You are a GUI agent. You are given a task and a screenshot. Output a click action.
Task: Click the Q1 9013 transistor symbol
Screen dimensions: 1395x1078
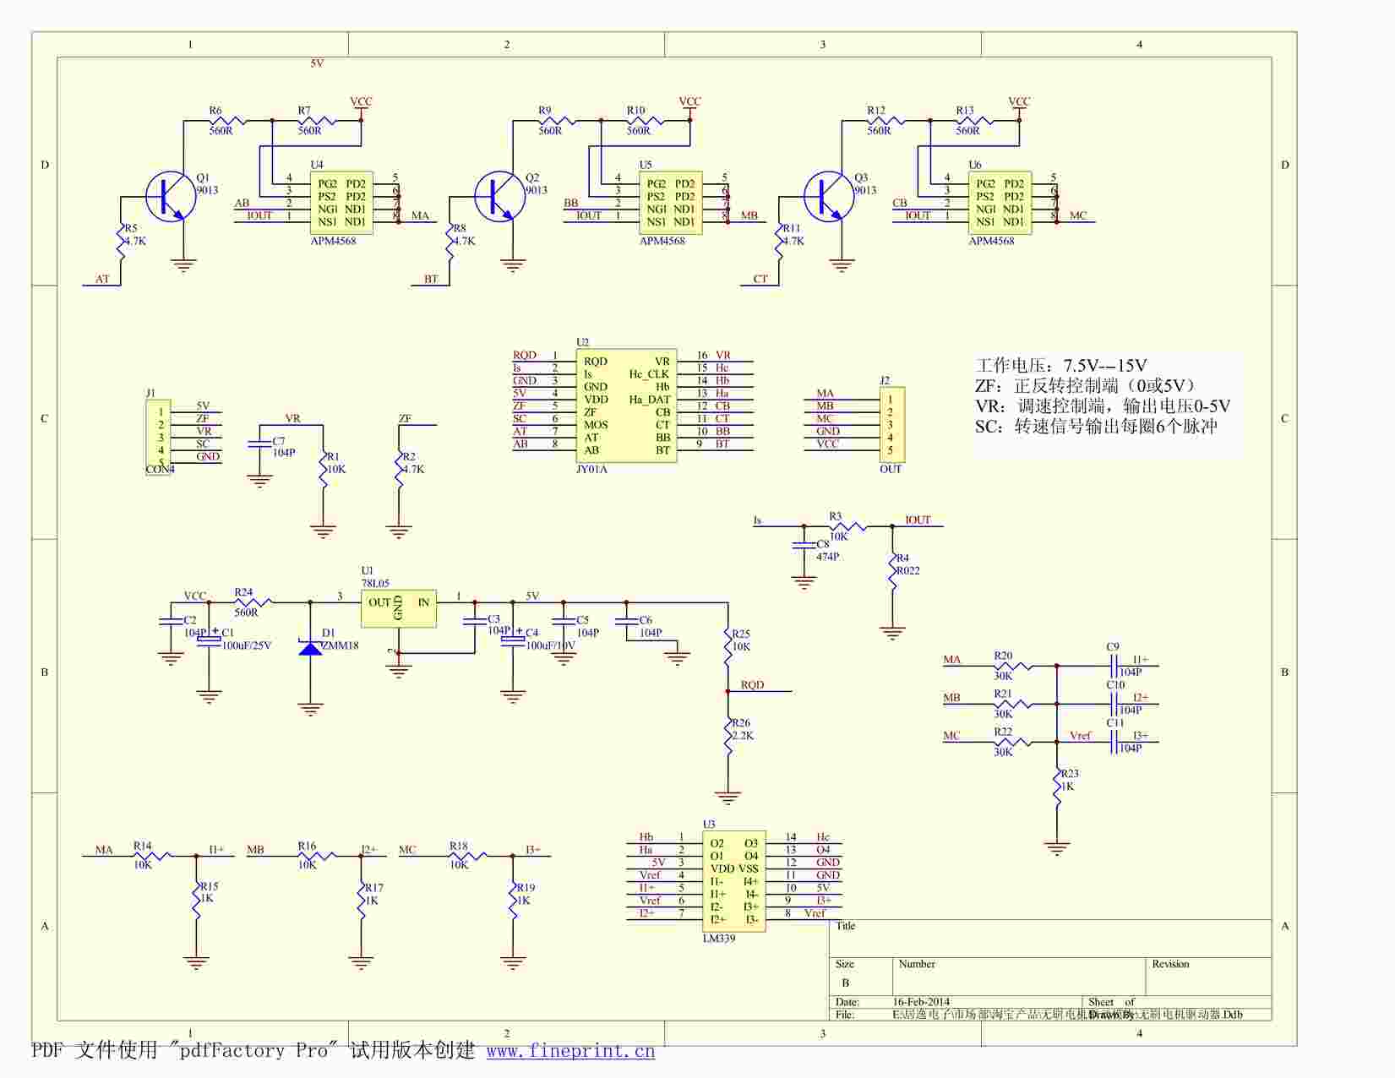coord(170,197)
